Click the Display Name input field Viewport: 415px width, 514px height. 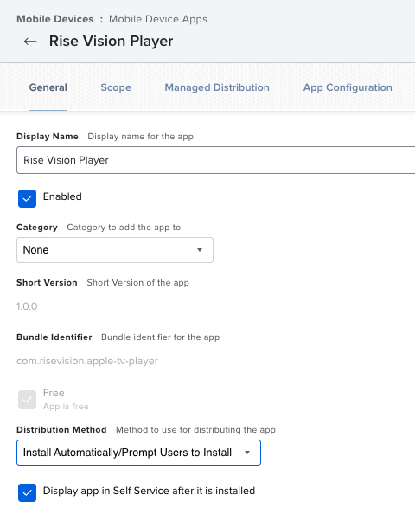pos(216,160)
